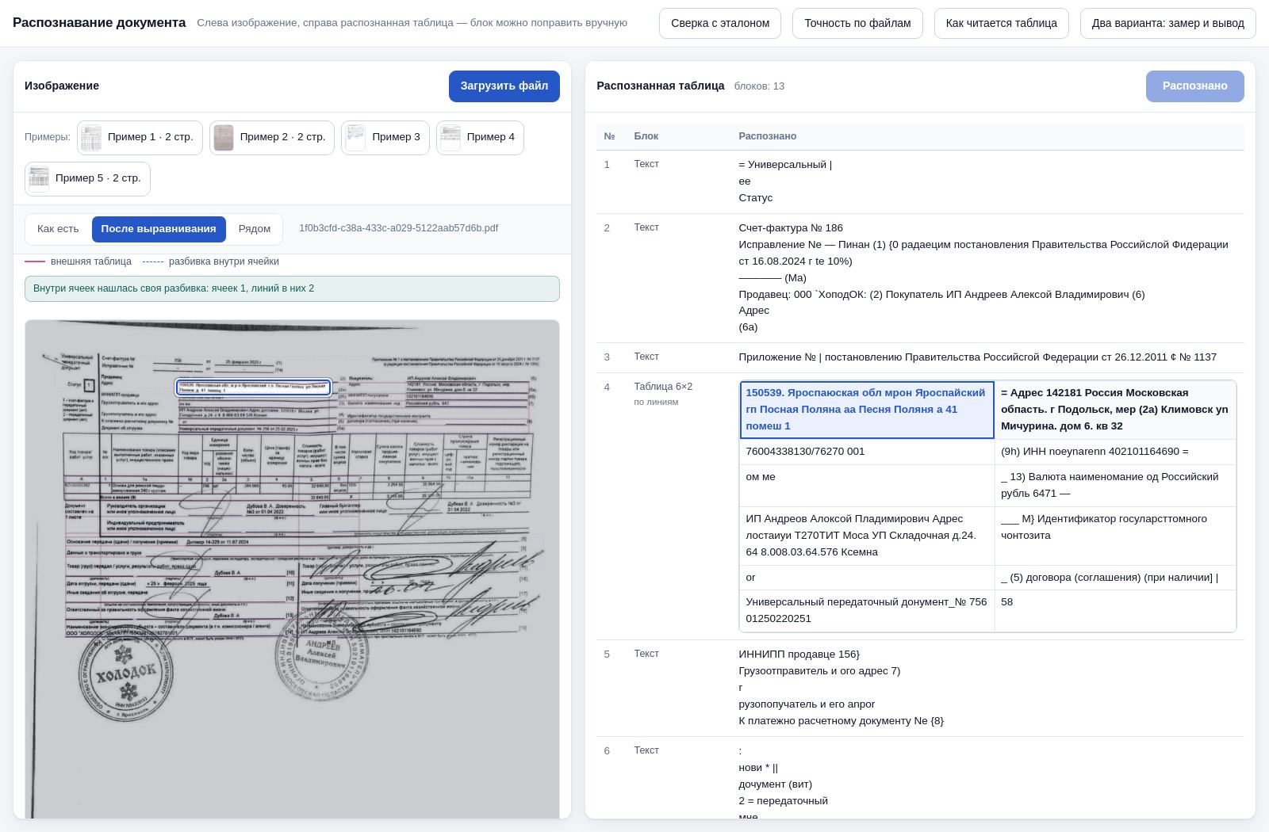Click the Распознано button
Image resolution: width=1269 pixels, height=832 pixels.
tap(1195, 86)
